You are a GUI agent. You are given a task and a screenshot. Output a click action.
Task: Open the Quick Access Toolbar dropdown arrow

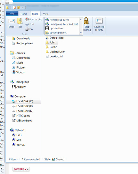click(x=23, y=8)
